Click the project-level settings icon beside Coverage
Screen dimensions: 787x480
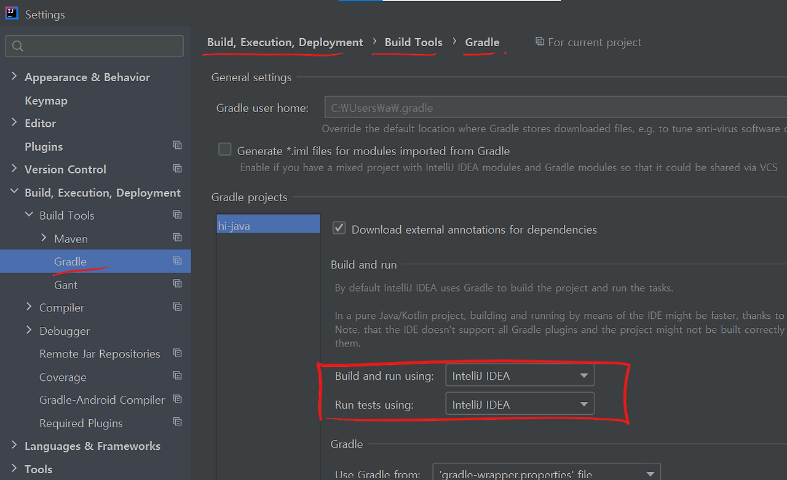(177, 375)
